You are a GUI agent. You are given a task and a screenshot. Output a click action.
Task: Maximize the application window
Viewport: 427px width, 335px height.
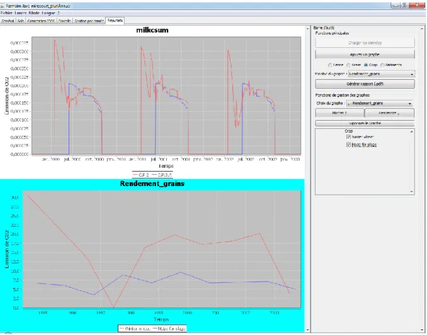pyautogui.click(x=404, y=5)
